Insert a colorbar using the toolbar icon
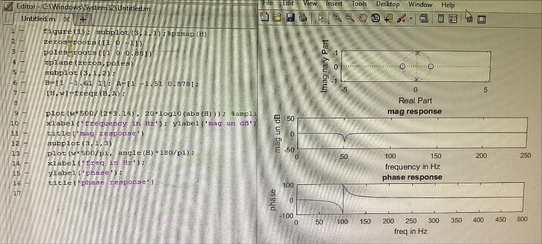The height and width of the screenshot is (244, 542). click(441, 18)
